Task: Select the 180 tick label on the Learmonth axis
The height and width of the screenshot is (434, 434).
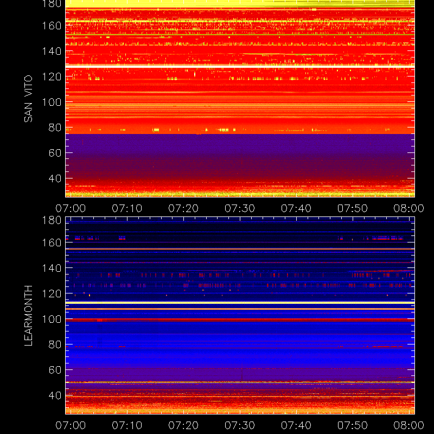Action: tap(52, 220)
